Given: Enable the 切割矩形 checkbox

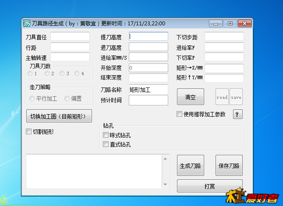Looking at the screenshot, I should tap(29, 131).
